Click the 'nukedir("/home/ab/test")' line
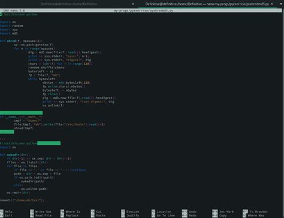 [x=22, y=200]
